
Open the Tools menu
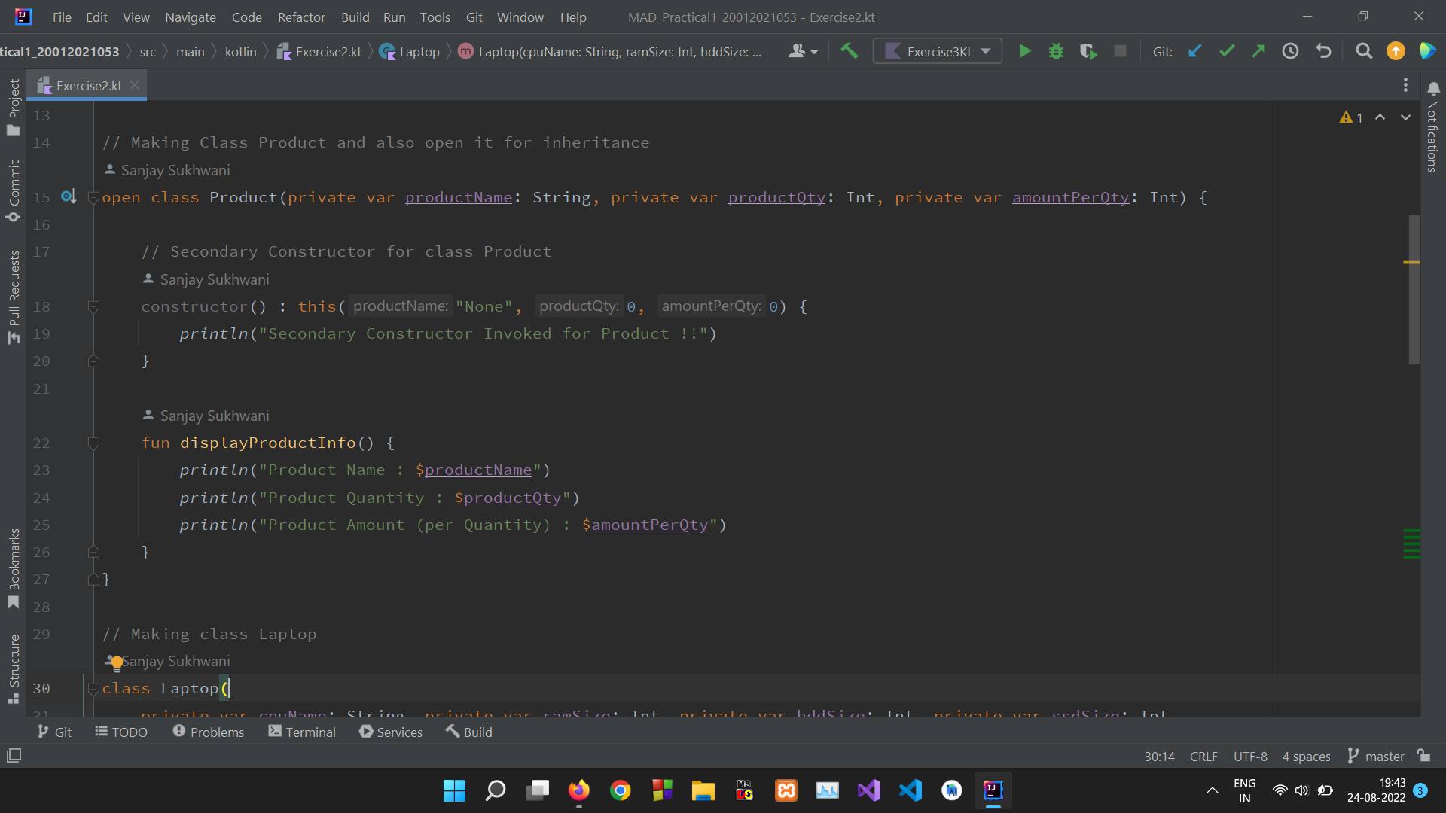(435, 17)
